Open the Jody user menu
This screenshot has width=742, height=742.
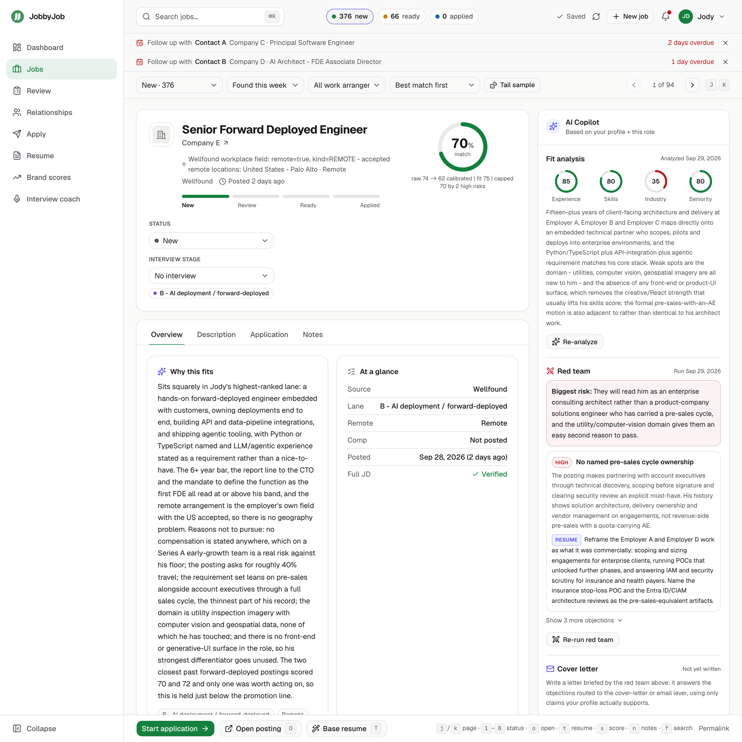[702, 17]
